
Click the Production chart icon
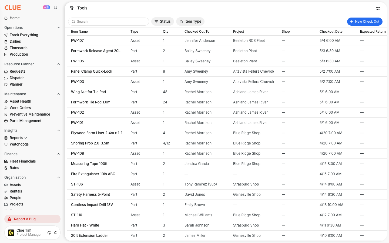point(6,55)
